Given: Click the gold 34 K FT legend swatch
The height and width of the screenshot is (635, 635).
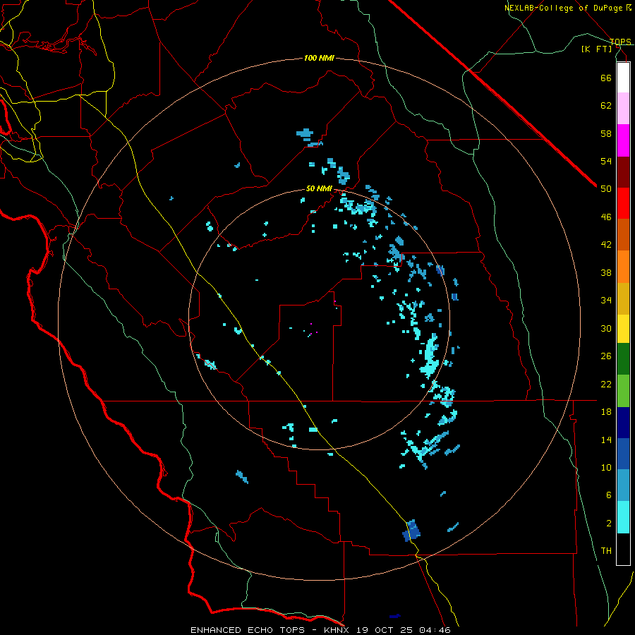Looking at the screenshot, I should click(x=623, y=298).
